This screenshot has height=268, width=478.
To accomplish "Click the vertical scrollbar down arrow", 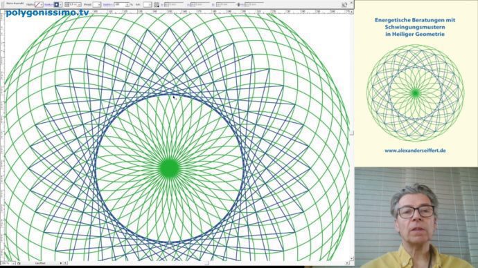I will point(352,258).
